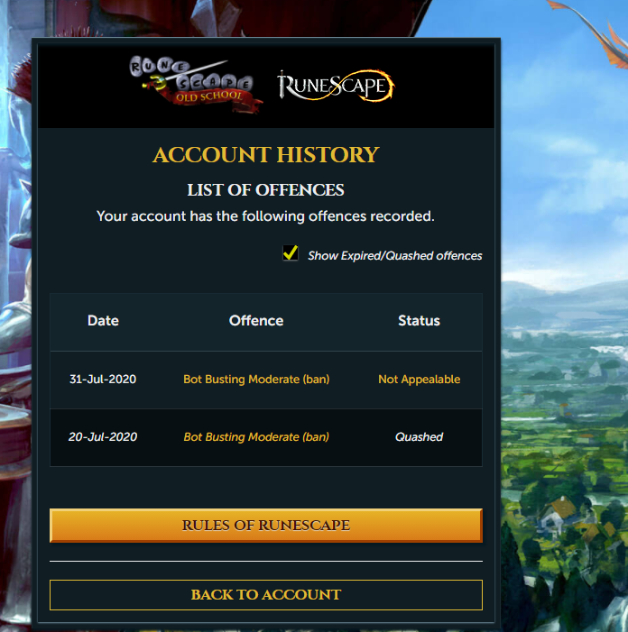Click the black header banner area
The height and width of the screenshot is (632, 628).
coord(266,87)
